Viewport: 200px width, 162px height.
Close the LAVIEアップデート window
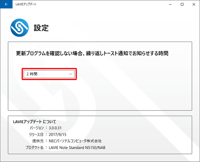[x=194, y=4]
